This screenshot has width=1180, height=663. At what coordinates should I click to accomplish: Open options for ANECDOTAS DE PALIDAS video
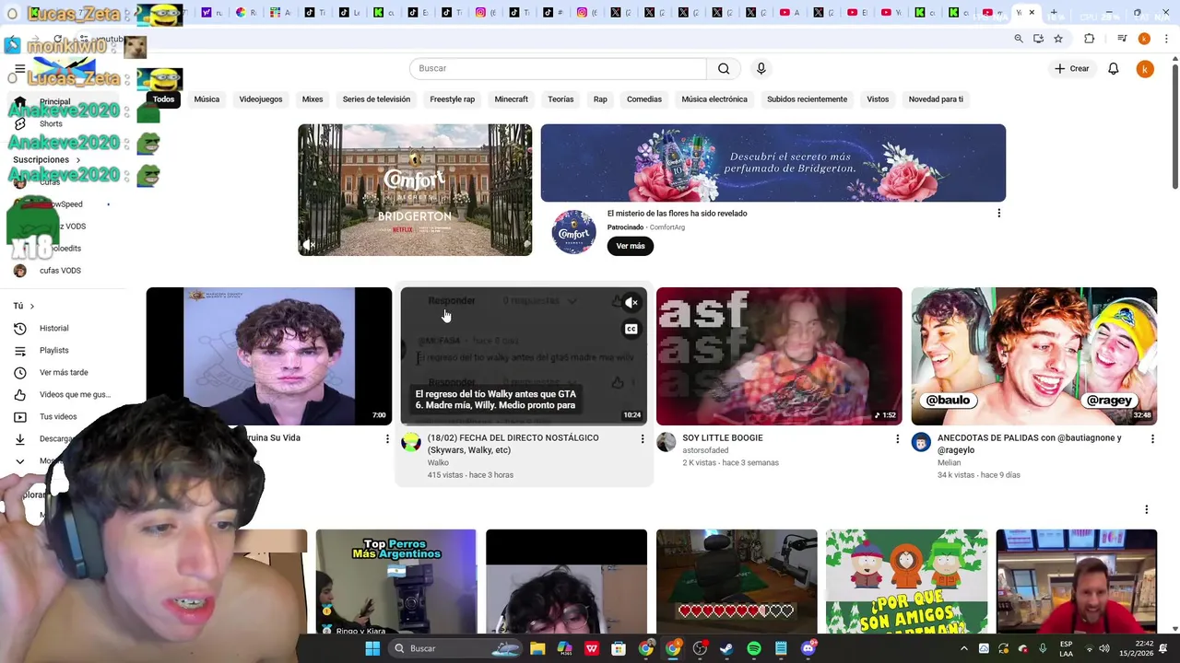pyautogui.click(x=1152, y=439)
